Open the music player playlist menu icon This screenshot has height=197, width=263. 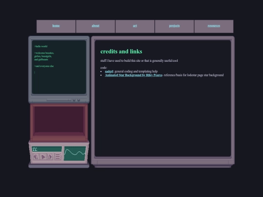(57, 157)
